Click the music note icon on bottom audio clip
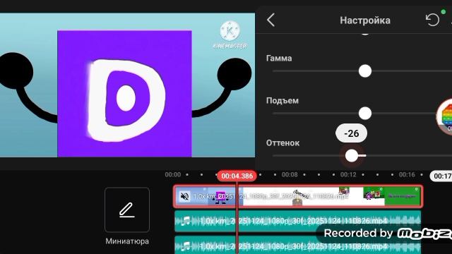Viewport: 452px width, 254px height. pyautogui.click(x=186, y=246)
